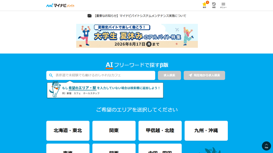Jump back with the top arrow button
Image resolution: width=273 pixels, height=153 pixels.
point(266,146)
